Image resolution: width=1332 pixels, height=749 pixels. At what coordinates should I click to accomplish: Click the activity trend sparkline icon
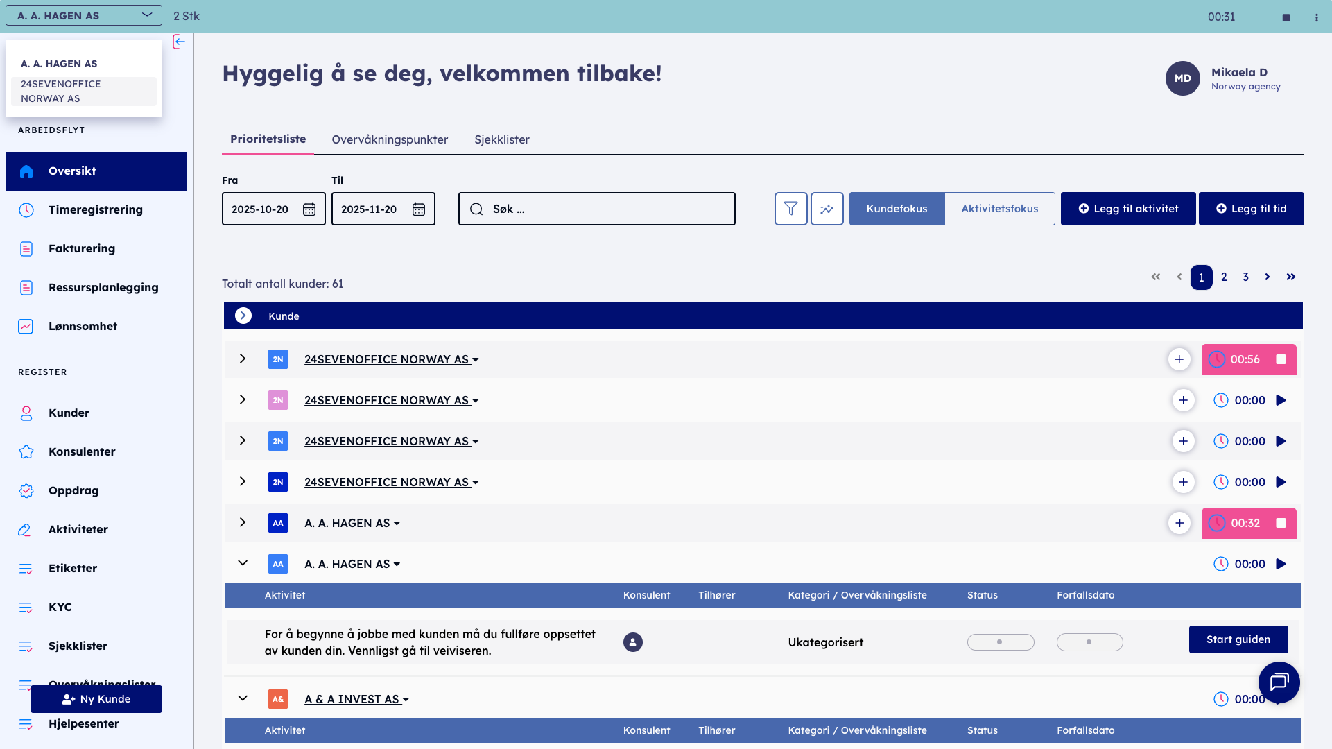pyautogui.click(x=827, y=208)
